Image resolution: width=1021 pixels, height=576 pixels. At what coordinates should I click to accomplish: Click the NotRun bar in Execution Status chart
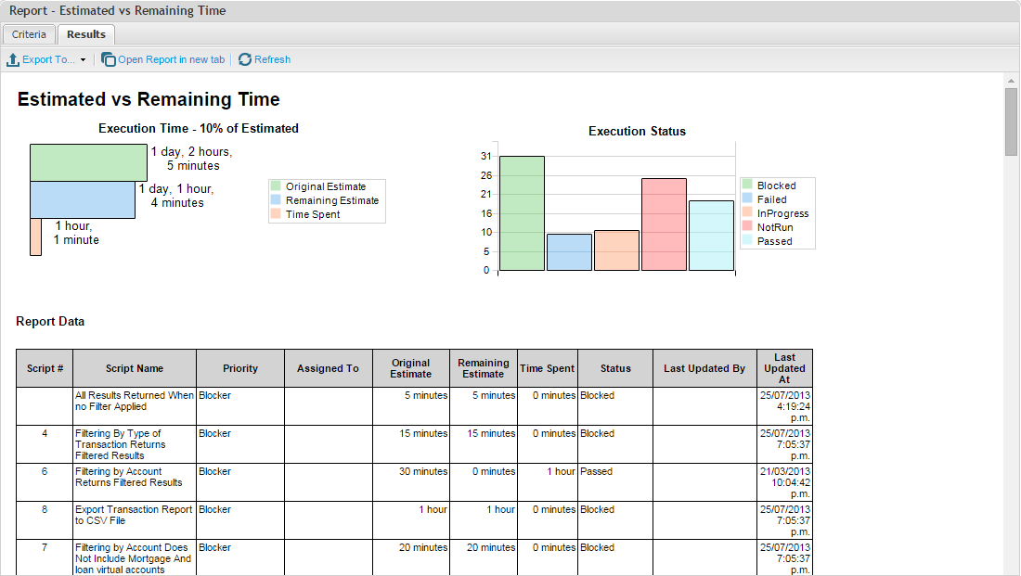tap(664, 224)
